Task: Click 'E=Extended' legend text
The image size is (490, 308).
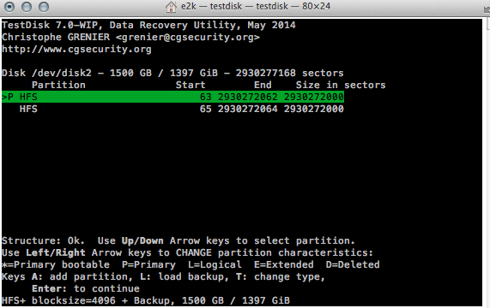Action: tap(284, 264)
